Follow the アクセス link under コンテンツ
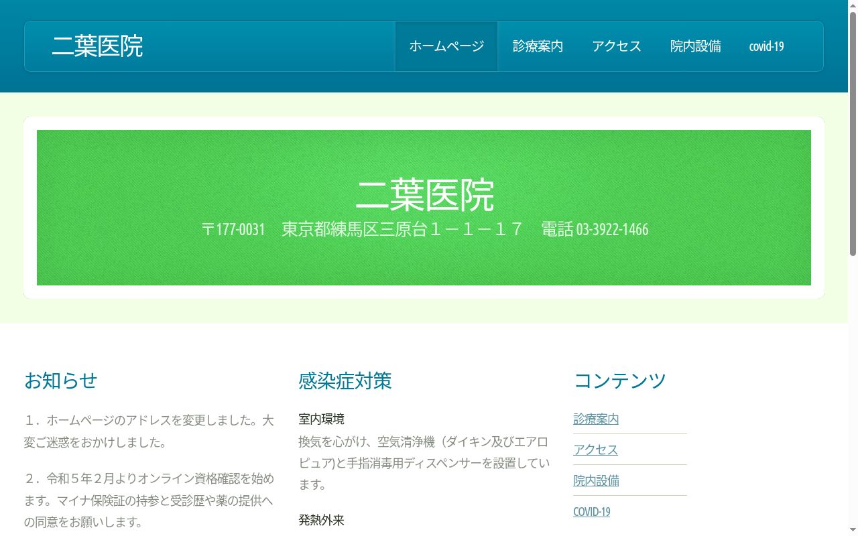 click(x=595, y=450)
